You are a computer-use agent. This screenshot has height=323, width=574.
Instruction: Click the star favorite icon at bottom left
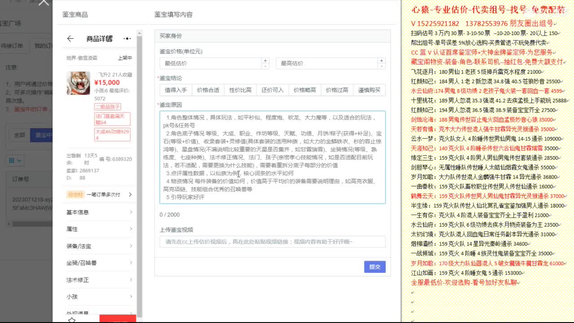point(71,319)
